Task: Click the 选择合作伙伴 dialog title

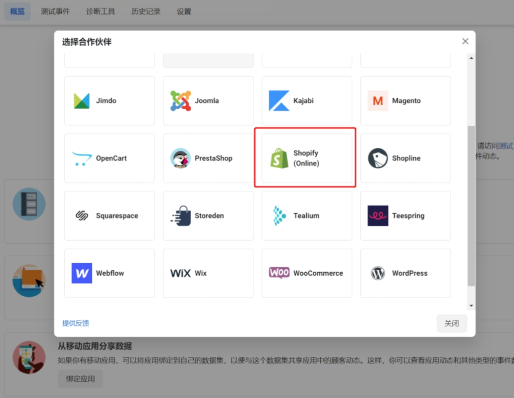Action: 87,42
